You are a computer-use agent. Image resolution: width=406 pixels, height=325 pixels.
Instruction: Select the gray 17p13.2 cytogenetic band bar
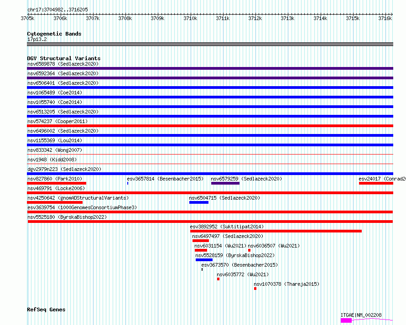point(210,44)
